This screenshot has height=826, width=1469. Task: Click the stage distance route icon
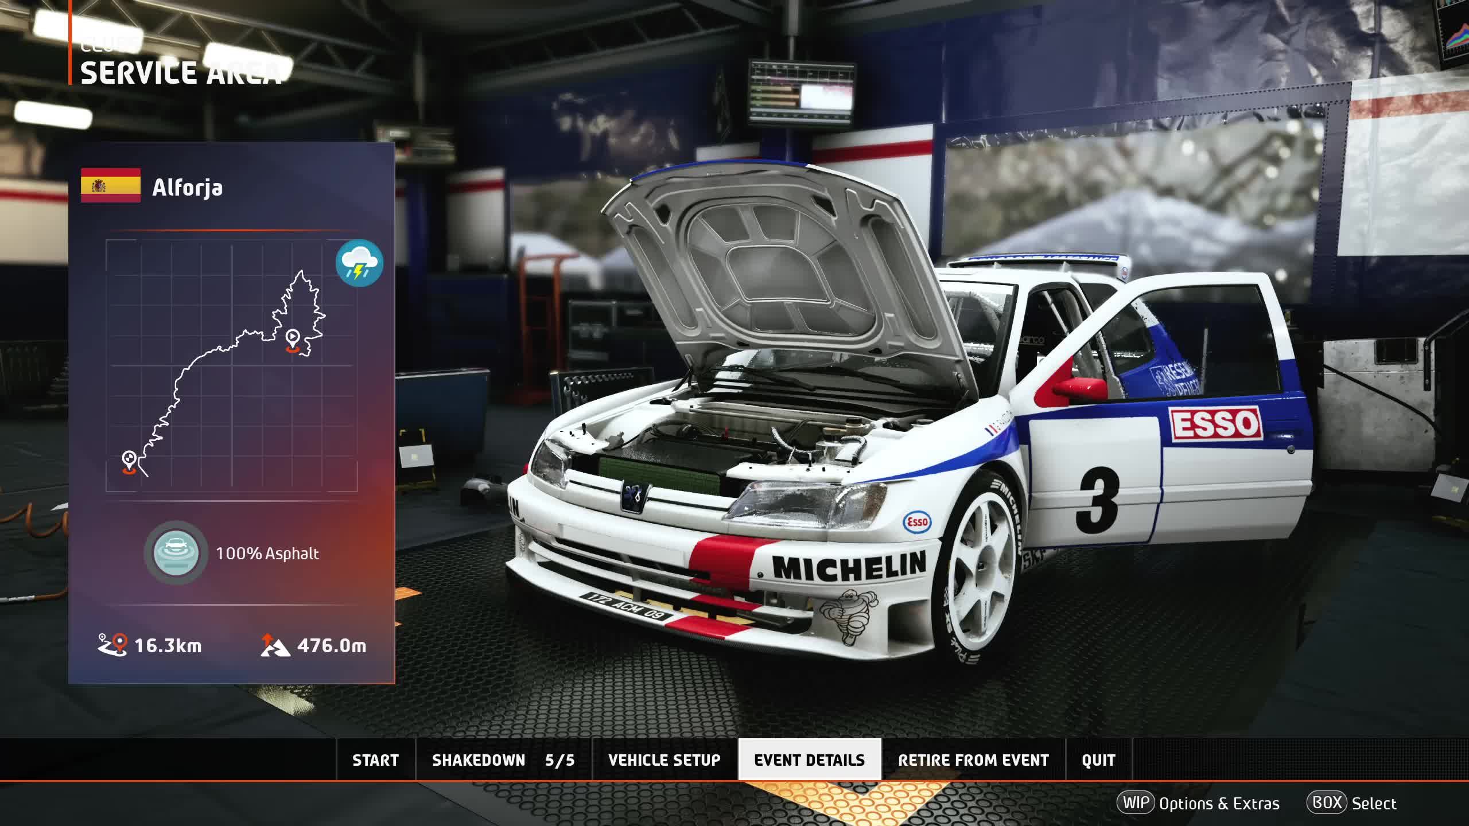112,645
